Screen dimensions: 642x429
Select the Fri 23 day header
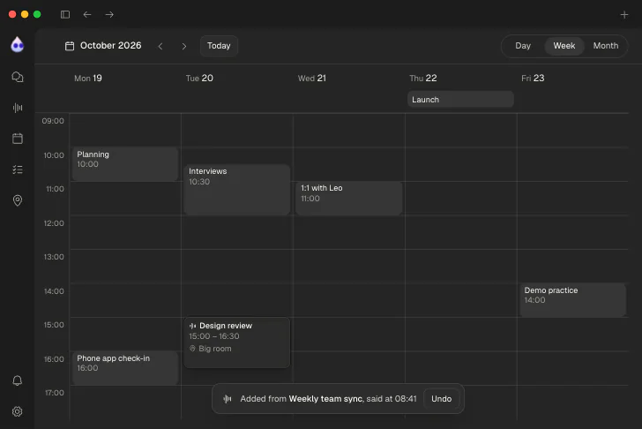pyautogui.click(x=533, y=79)
